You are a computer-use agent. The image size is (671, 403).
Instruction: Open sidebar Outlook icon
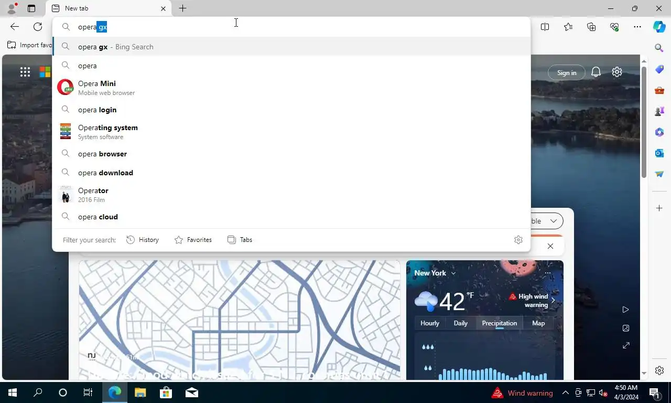pos(659,153)
